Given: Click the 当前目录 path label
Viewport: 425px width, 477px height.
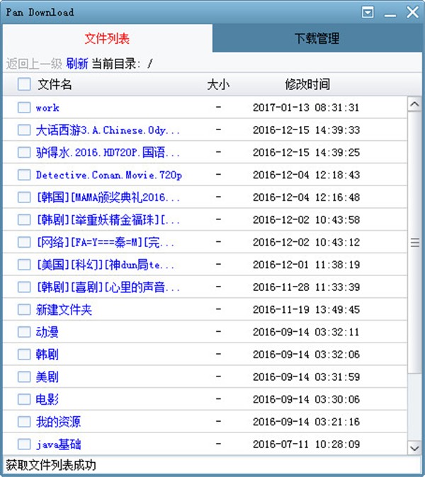Looking at the screenshot, I should tap(116, 64).
